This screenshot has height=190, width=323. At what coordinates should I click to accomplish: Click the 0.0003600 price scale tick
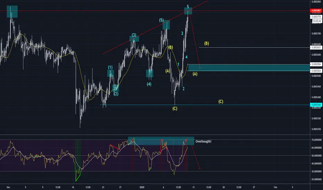click(316, 55)
